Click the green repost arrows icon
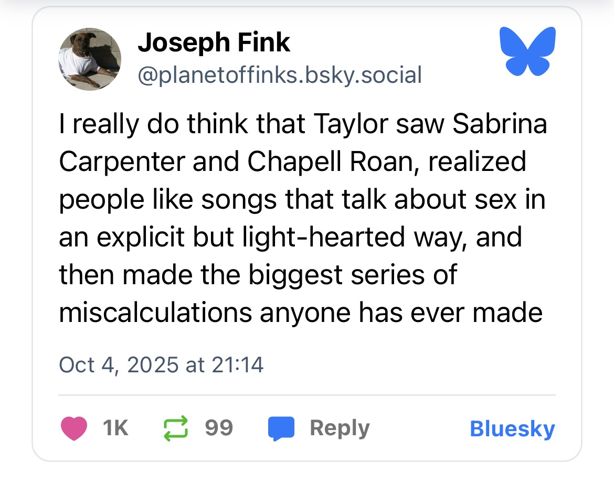This screenshot has height=484, width=614. coord(177,428)
